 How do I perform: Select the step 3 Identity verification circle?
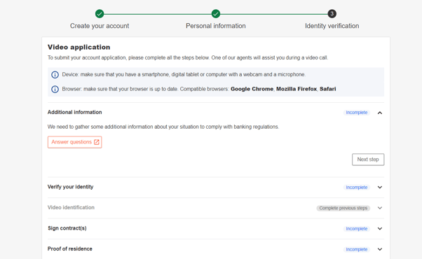(x=332, y=14)
